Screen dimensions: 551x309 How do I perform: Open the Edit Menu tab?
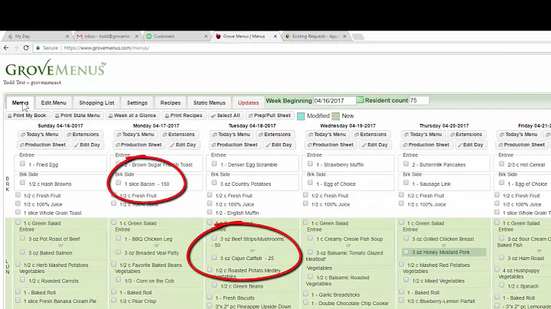(x=54, y=103)
